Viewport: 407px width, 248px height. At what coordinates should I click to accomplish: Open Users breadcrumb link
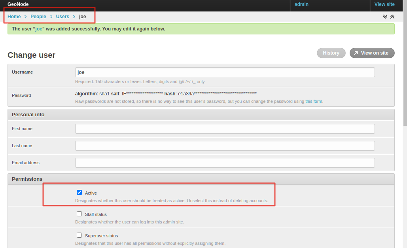62,17
